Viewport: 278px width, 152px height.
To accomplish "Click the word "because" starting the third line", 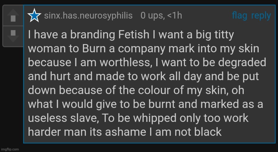I will [x=50, y=63].
